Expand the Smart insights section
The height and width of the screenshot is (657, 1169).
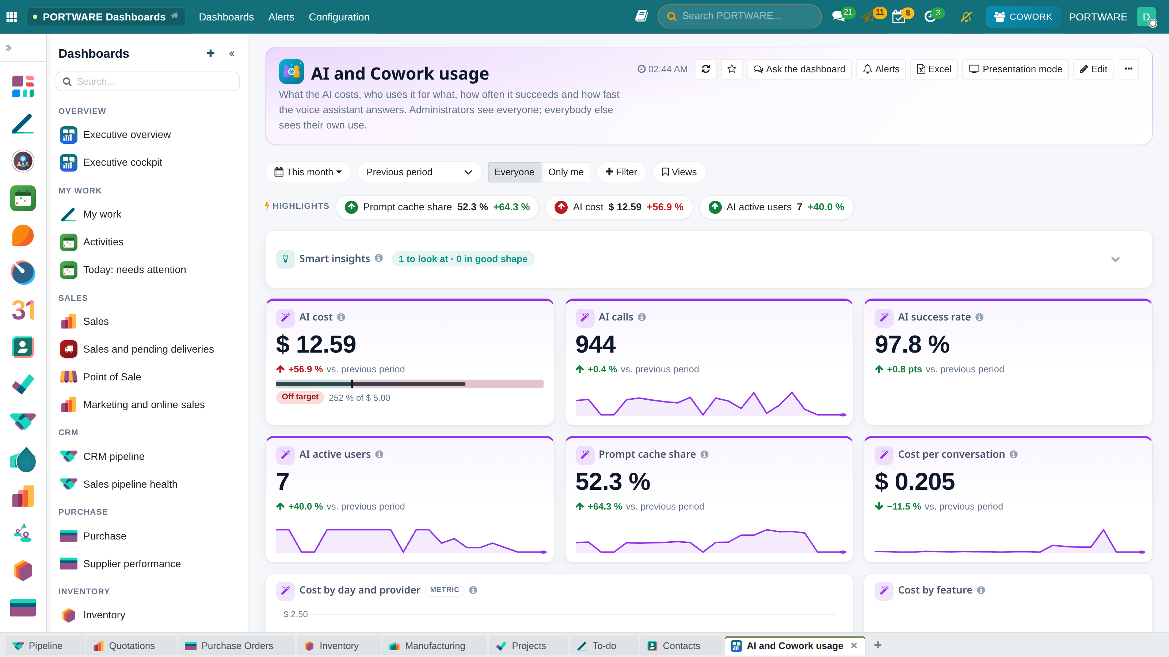click(x=1115, y=259)
